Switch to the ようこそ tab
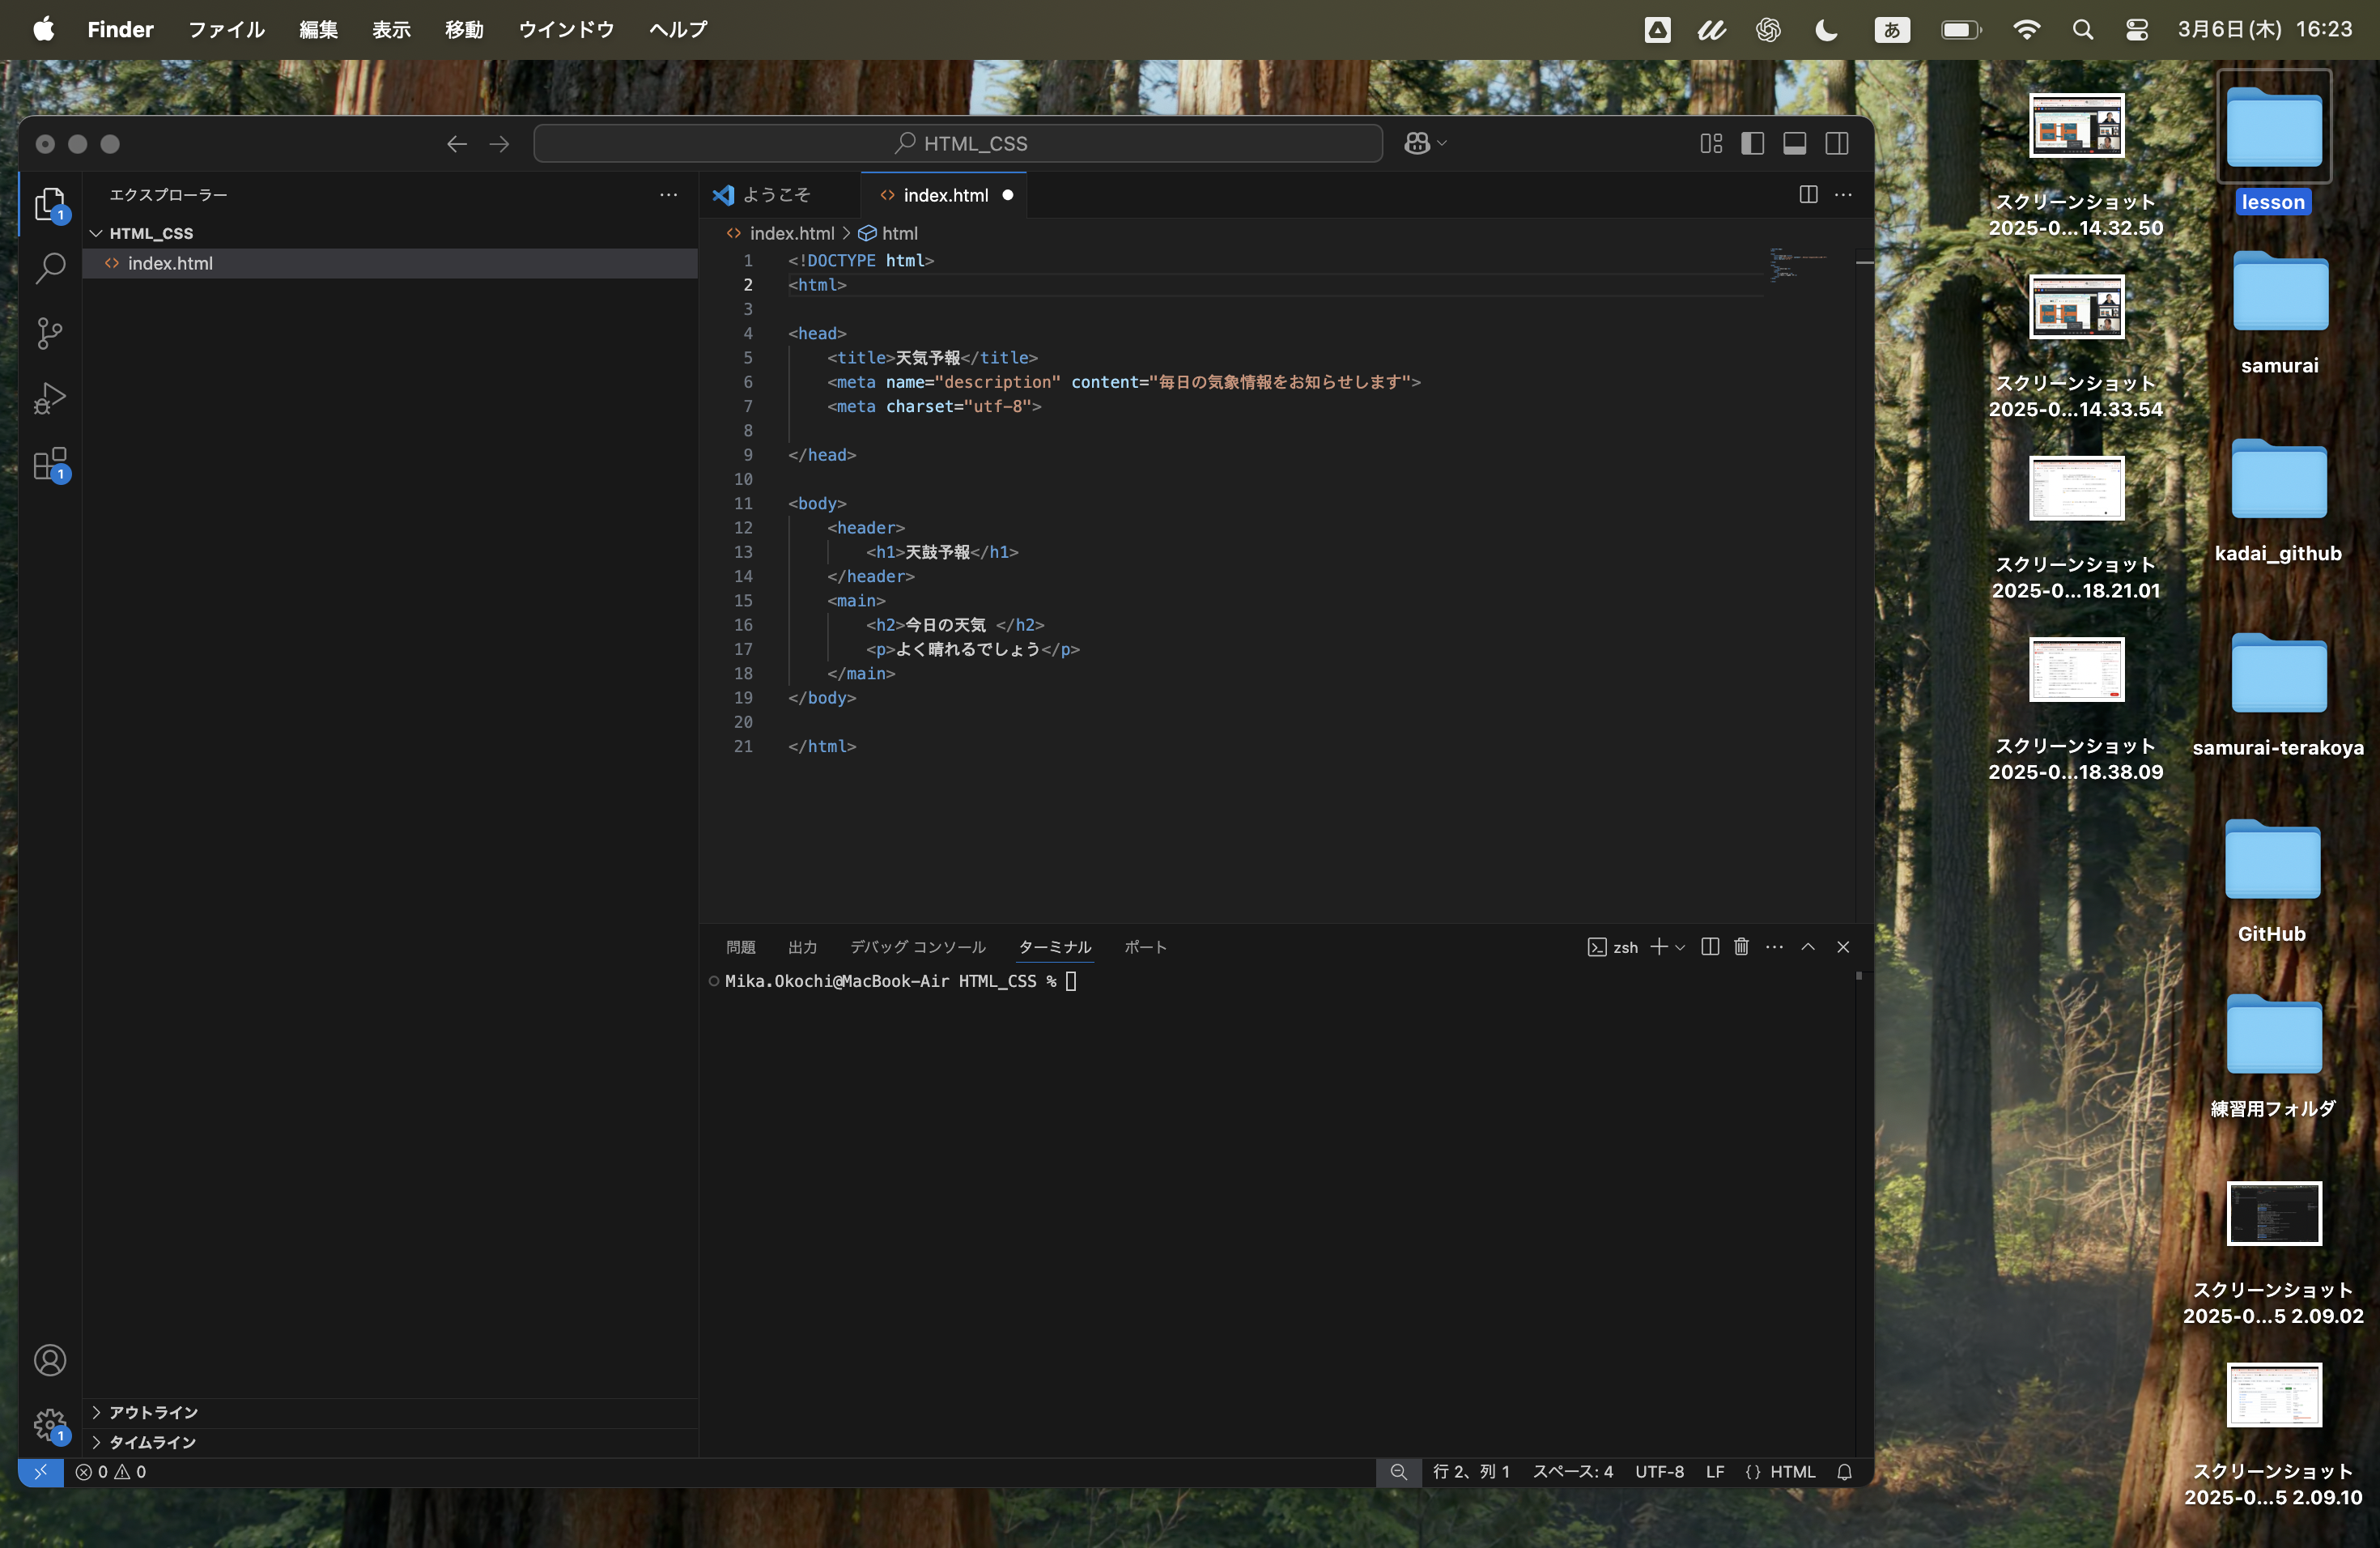This screenshot has height=1548, width=2380. click(x=776, y=195)
